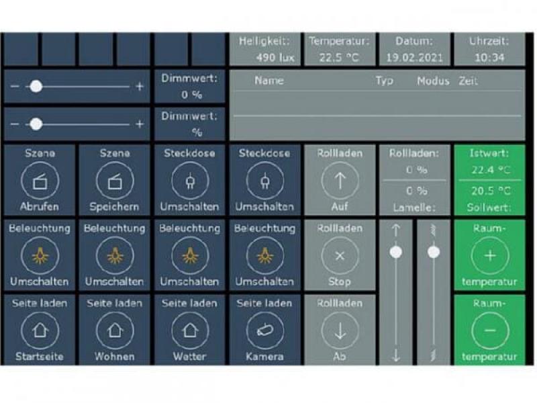The width and height of the screenshot is (537, 403).
Task: Select the Szene Abrufen scene icon
Action: pos(39,179)
